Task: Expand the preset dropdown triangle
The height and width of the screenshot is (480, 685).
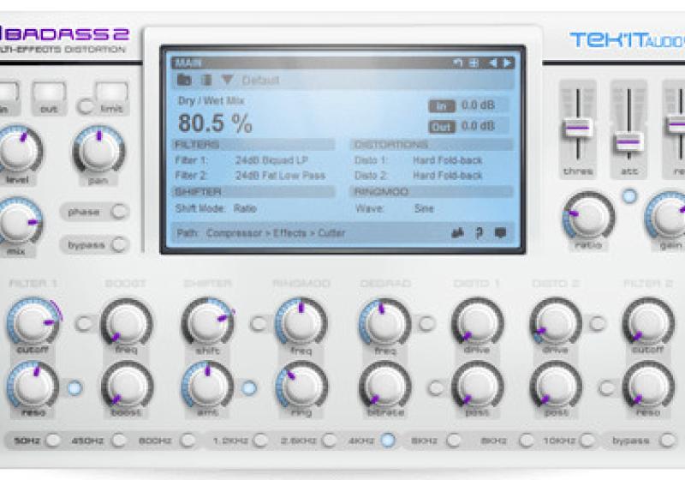Action: pyautogui.click(x=227, y=80)
